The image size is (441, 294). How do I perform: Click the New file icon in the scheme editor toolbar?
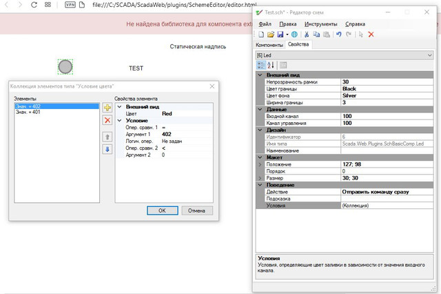coord(261,35)
